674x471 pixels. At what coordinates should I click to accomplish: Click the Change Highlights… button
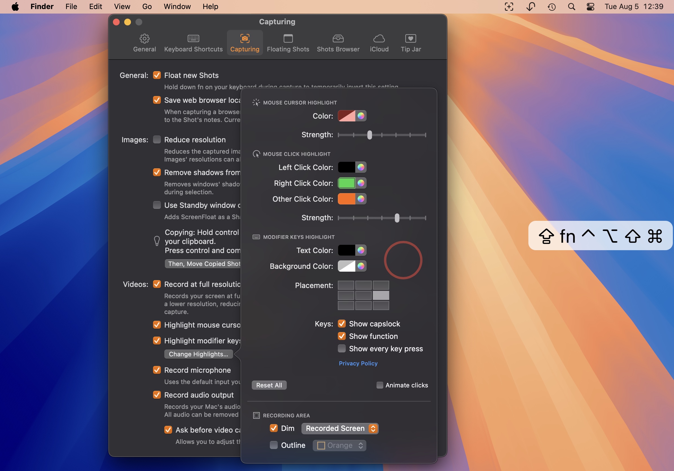point(198,354)
